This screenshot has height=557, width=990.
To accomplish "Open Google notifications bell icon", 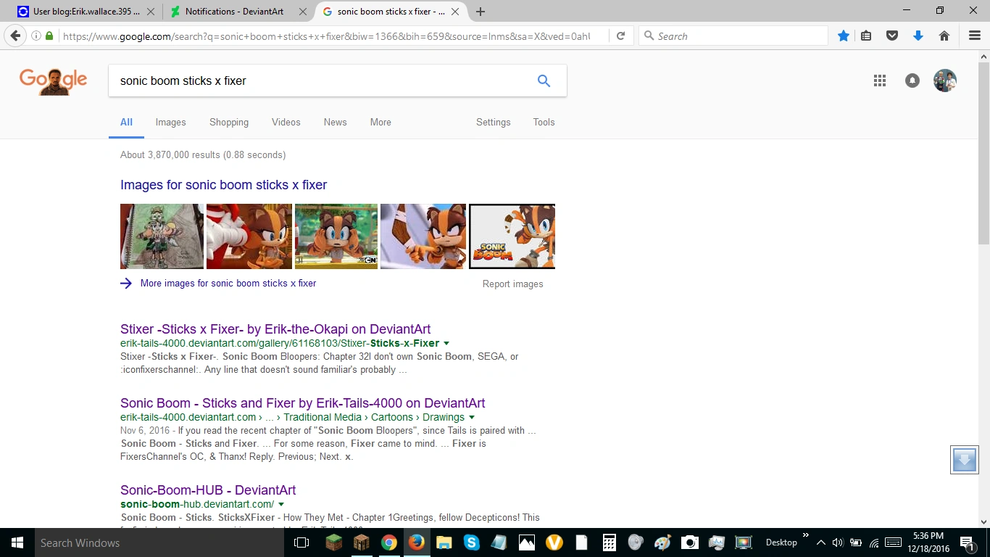I will coord(912,81).
